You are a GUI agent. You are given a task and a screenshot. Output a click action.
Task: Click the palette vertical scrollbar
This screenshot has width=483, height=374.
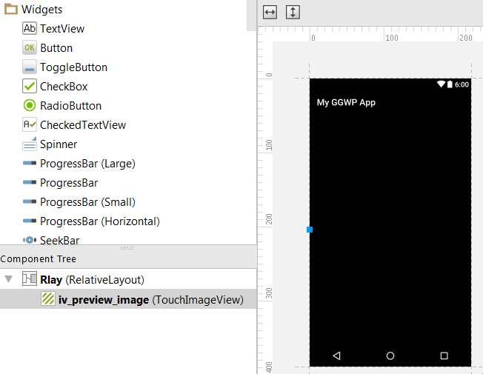click(x=251, y=16)
